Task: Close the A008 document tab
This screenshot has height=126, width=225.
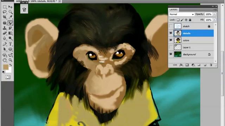Action: coord(60,1)
